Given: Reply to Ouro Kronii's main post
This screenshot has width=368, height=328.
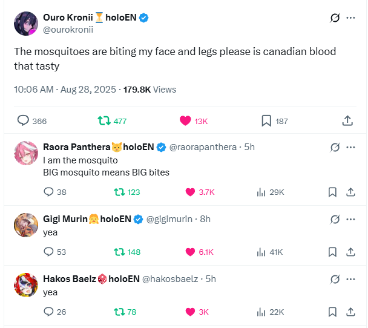Looking at the screenshot, I should [x=23, y=121].
